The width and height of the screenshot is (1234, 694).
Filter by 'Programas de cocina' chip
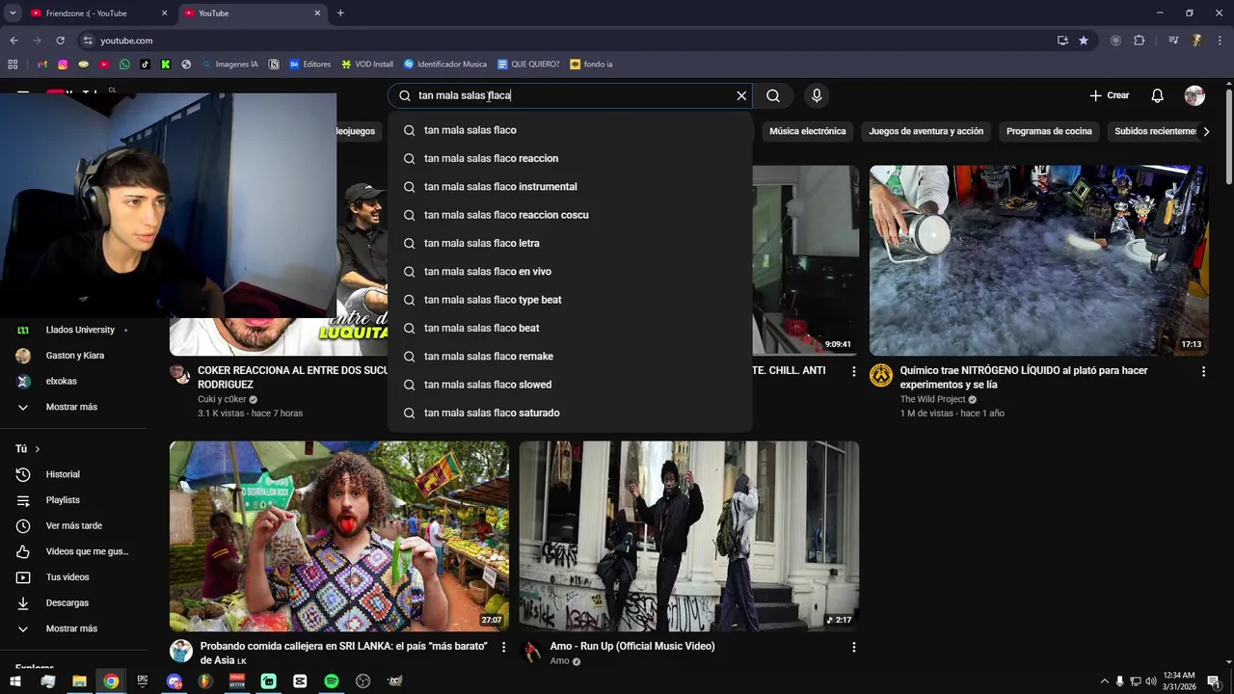[1049, 131]
